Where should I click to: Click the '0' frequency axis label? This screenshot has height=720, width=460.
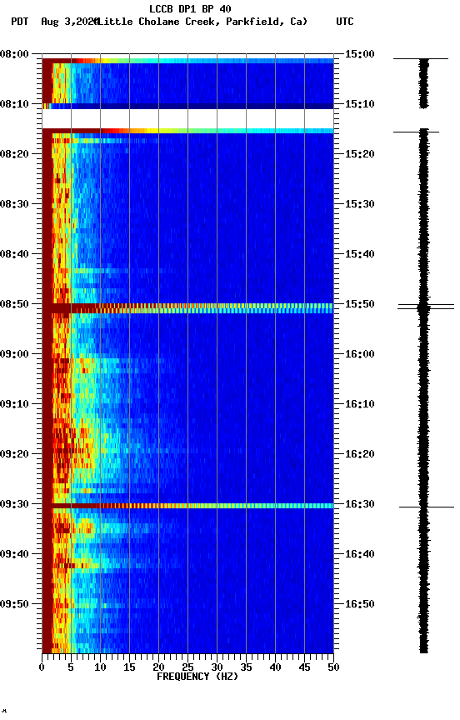[42, 667]
